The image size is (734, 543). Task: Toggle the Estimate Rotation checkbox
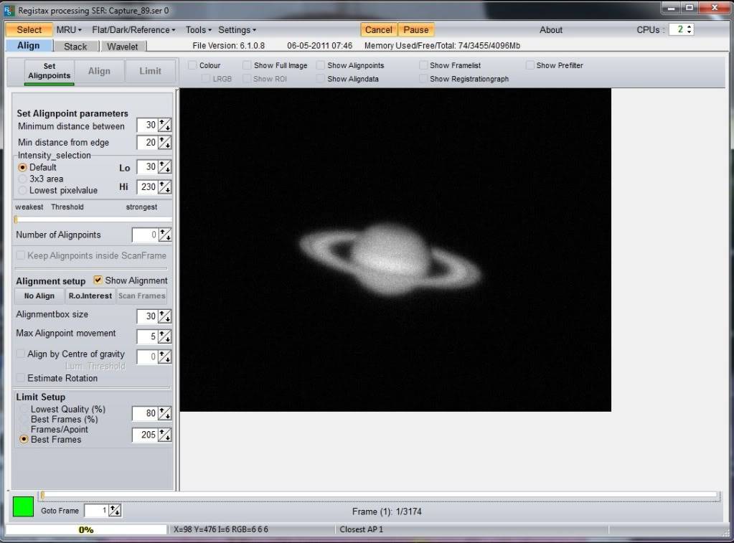(21, 377)
